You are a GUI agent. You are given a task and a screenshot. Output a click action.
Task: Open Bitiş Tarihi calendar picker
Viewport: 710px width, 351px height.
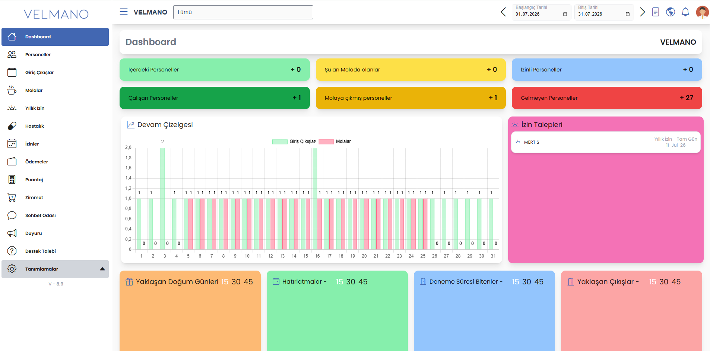(x=628, y=14)
